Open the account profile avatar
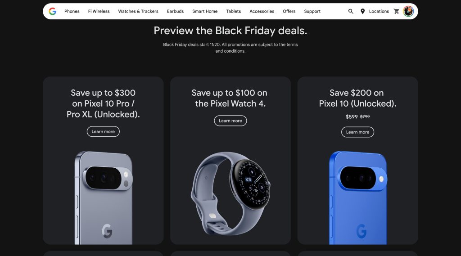The height and width of the screenshot is (256, 461). coord(408,11)
